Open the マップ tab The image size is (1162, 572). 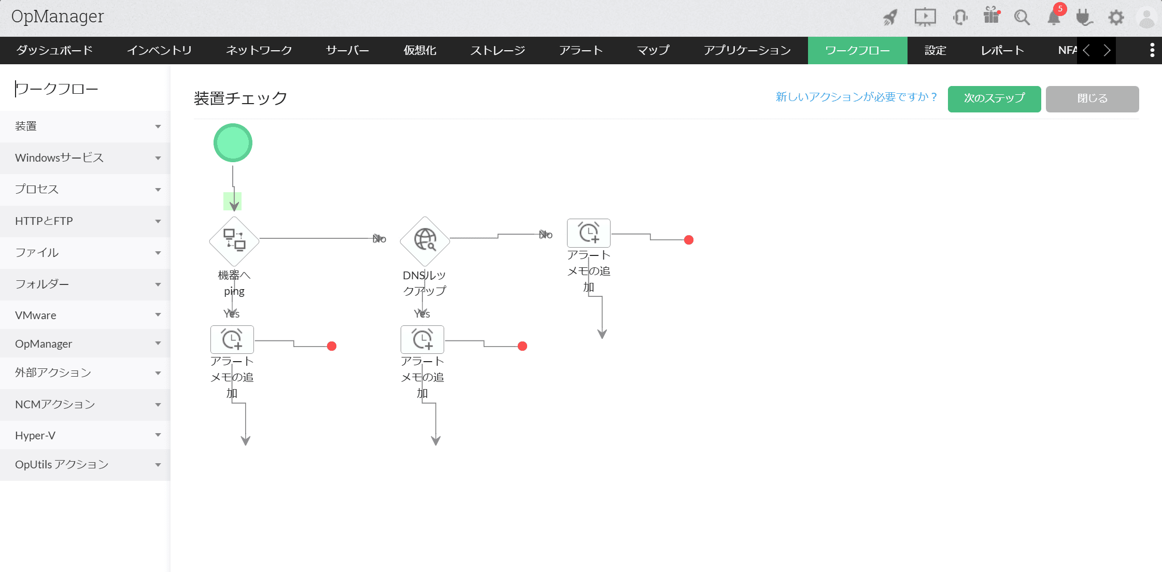coord(653,50)
